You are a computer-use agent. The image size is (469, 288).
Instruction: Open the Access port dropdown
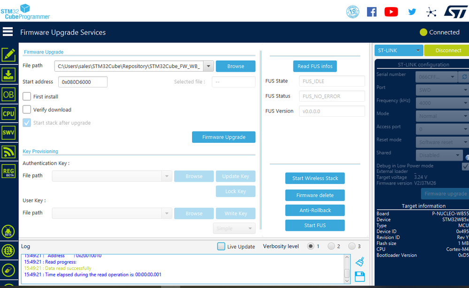click(442, 129)
